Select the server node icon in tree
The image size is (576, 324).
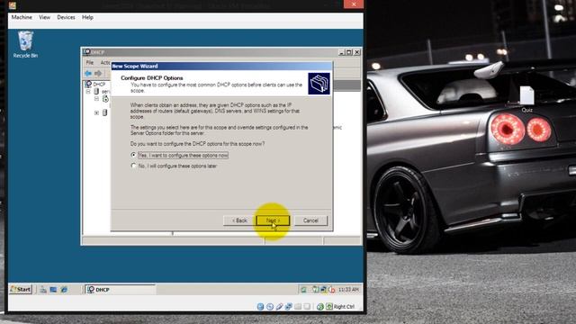96,91
